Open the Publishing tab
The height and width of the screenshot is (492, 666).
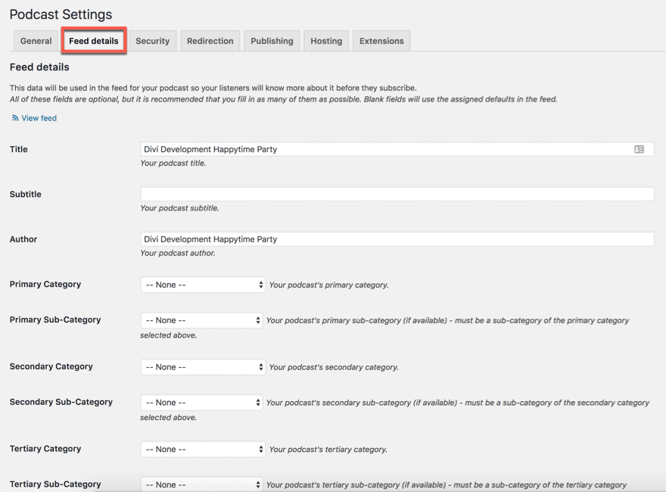click(x=271, y=40)
